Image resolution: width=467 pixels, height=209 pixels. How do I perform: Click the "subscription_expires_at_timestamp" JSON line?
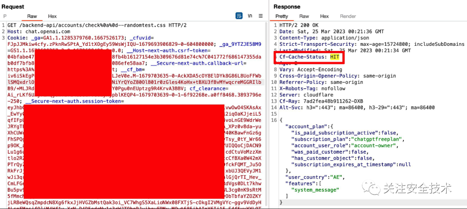[351, 165]
